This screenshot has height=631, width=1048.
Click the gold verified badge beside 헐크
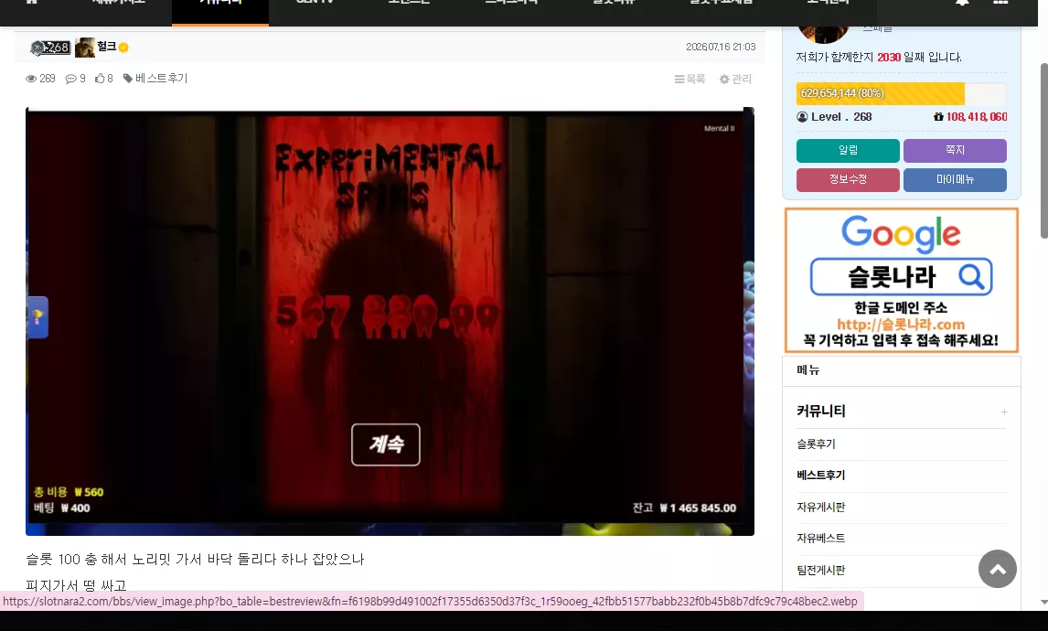click(x=123, y=48)
